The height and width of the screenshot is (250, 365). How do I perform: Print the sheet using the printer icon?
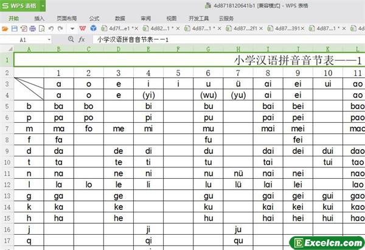(33, 29)
